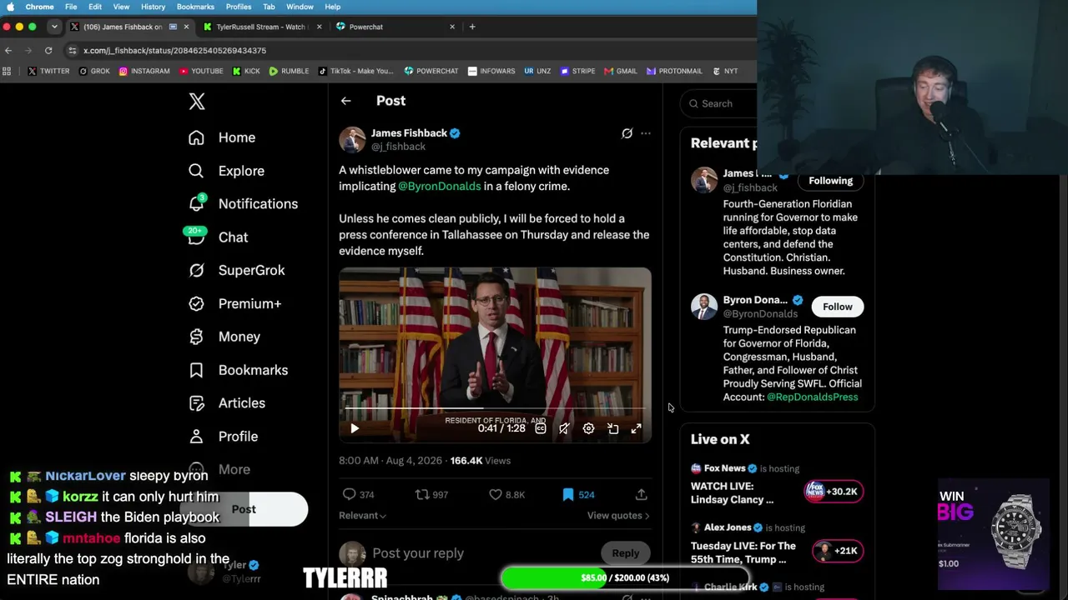This screenshot has height=600, width=1068.
Task: Open Notifications in the sidebar
Action: click(x=243, y=204)
